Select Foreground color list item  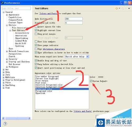[44, 91]
